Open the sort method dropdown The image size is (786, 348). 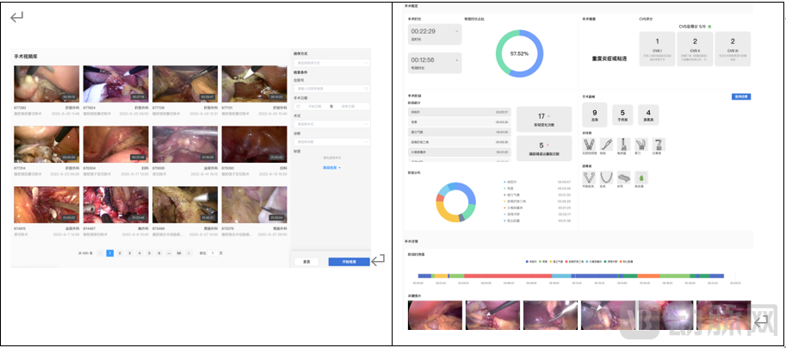[x=331, y=63]
